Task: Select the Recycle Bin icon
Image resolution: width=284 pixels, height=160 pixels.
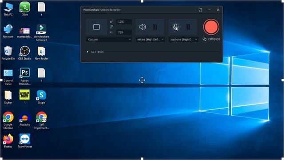Action: point(8,53)
